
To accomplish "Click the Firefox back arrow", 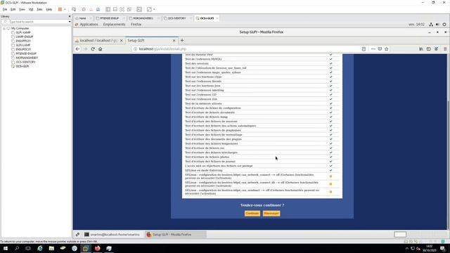I will pyautogui.click(x=77, y=49).
